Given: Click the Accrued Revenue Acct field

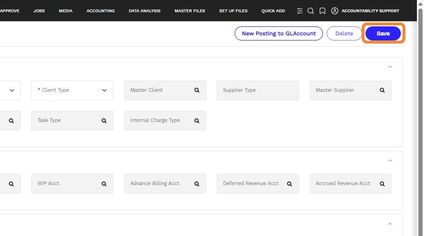Looking at the screenshot, I should point(345,184).
